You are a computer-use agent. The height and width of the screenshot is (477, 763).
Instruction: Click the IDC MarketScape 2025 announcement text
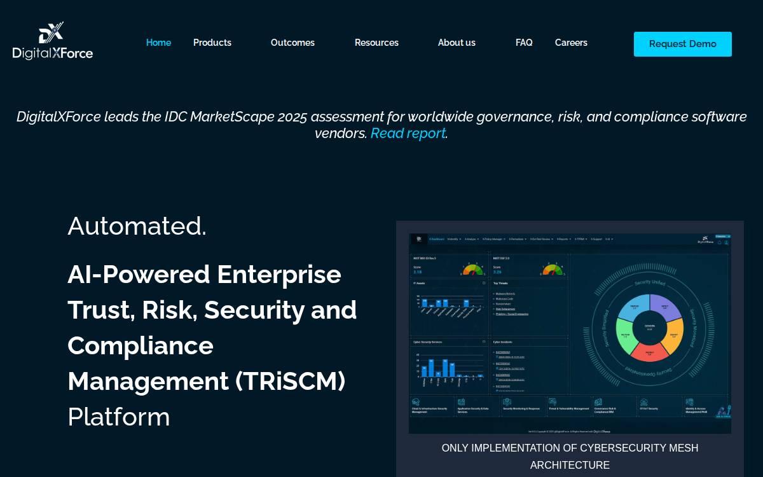(381, 125)
